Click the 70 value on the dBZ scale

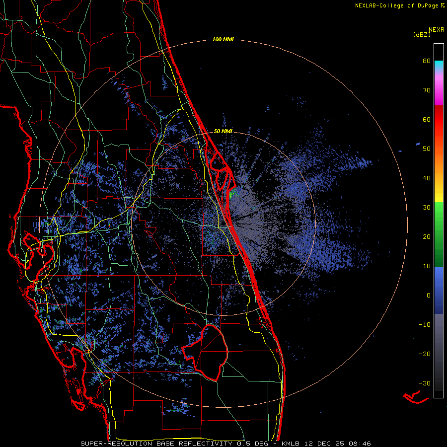click(x=427, y=90)
